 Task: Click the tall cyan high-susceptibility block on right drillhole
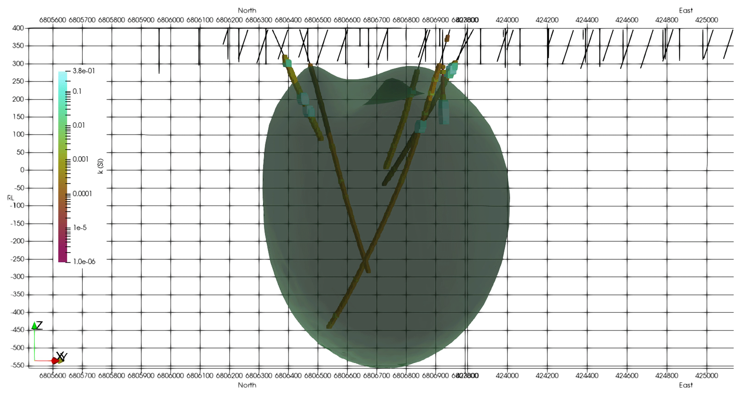(x=444, y=112)
